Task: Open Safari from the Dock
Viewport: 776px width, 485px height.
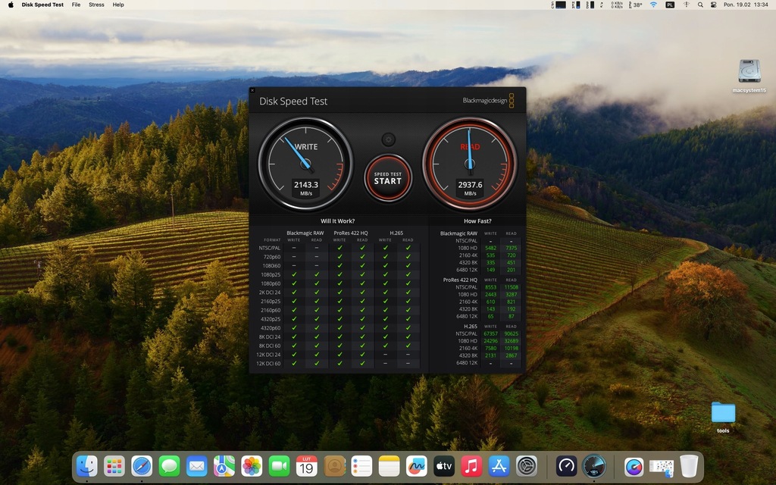Action: pos(142,466)
